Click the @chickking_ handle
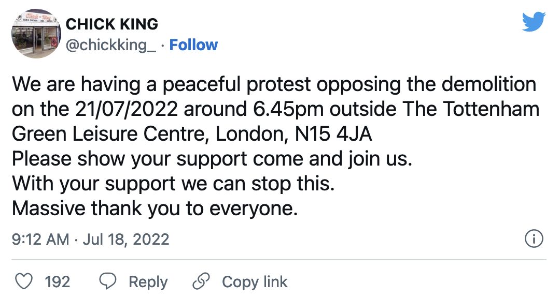The height and width of the screenshot is (298, 560). (x=111, y=46)
